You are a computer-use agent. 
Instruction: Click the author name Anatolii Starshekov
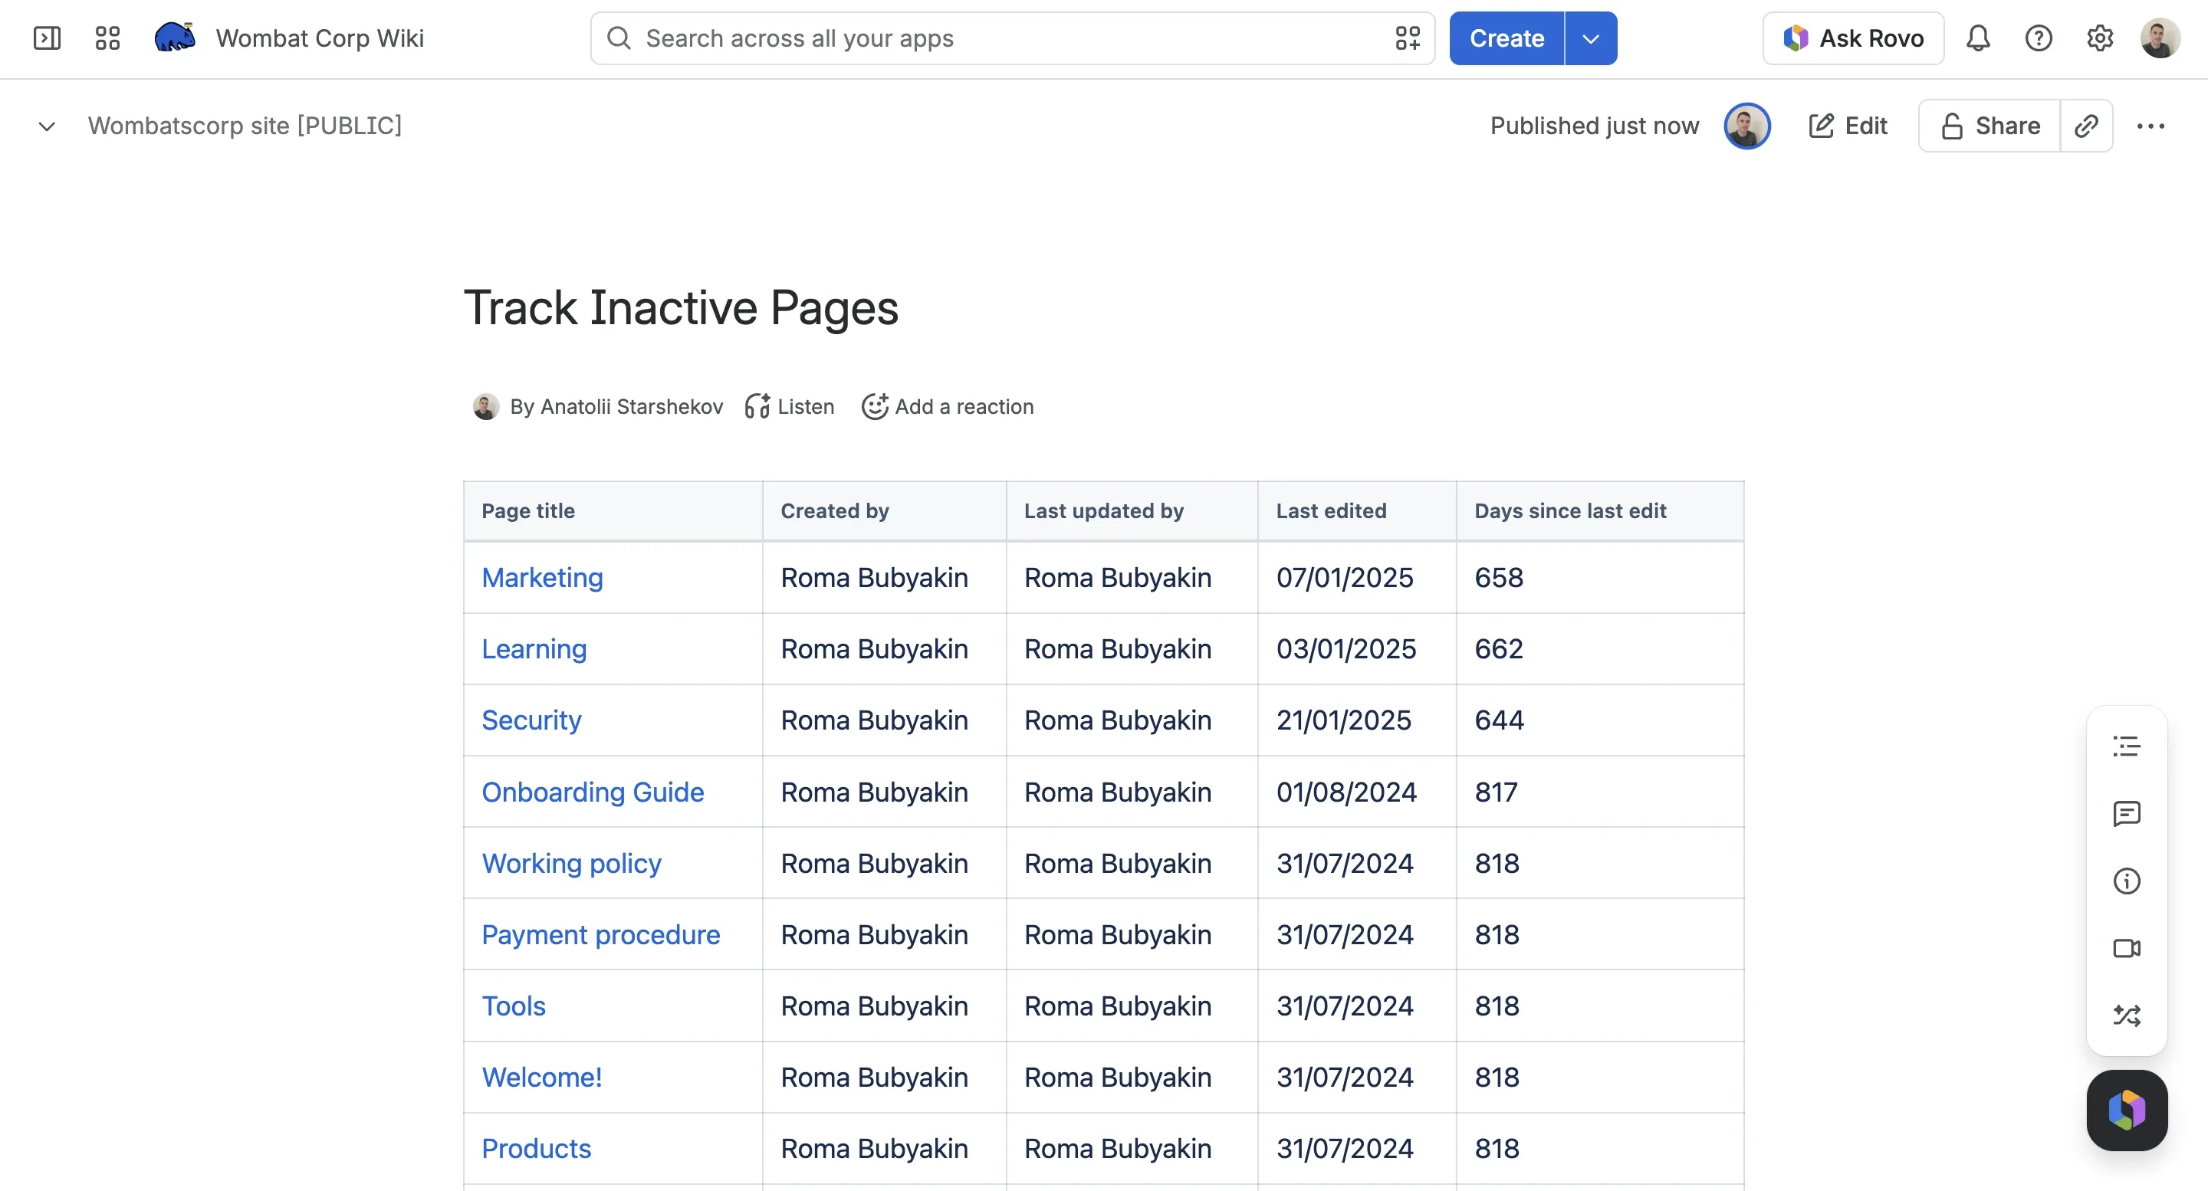click(x=632, y=406)
